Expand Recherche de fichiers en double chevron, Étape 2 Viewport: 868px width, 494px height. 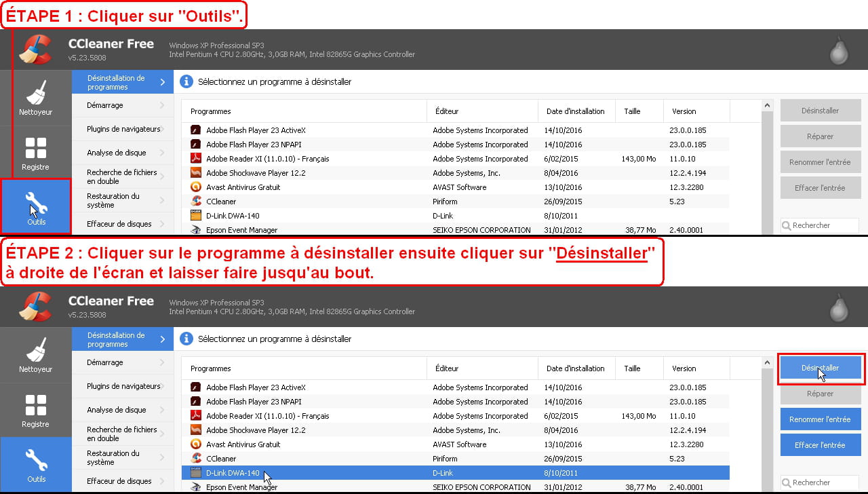pos(162,434)
